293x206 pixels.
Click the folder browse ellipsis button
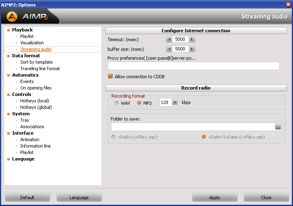coord(278,127)
